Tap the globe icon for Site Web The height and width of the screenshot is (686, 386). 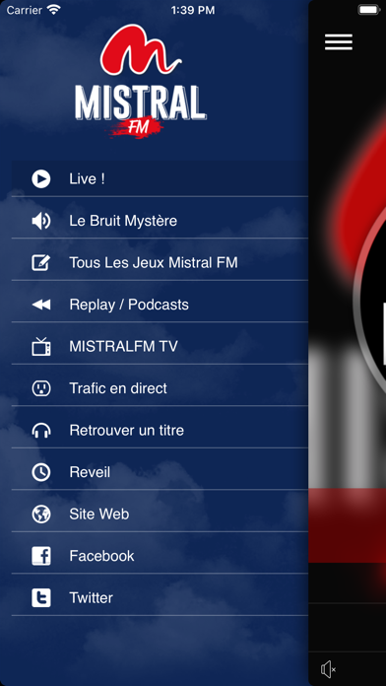point(41,514)
